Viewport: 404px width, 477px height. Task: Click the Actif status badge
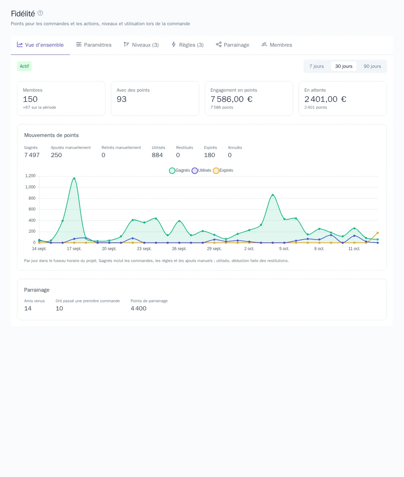(x=24, y=66)
